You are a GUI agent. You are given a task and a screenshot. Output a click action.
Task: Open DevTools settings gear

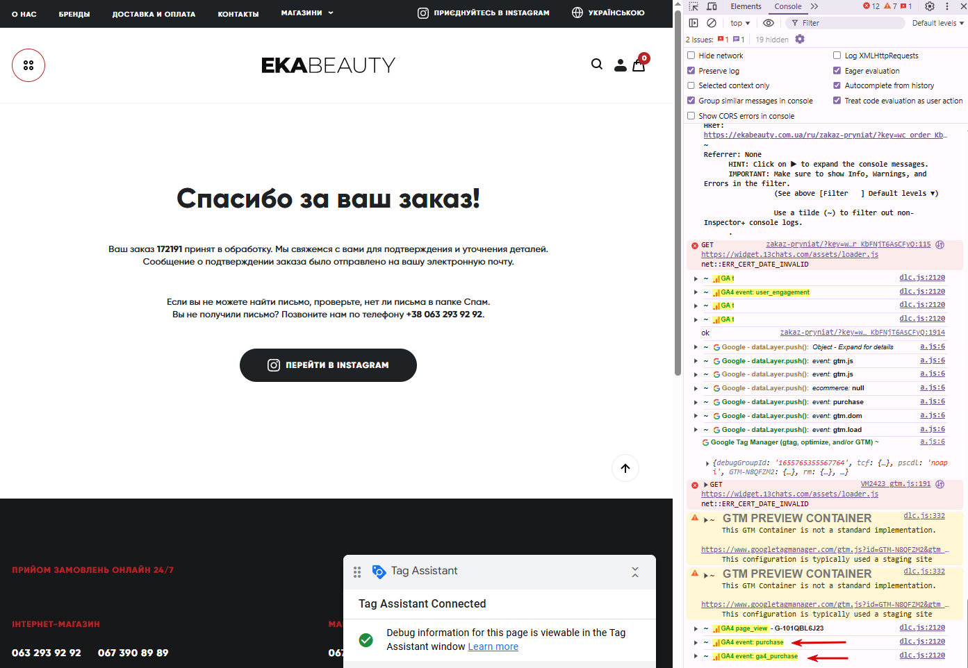(930, 6)
